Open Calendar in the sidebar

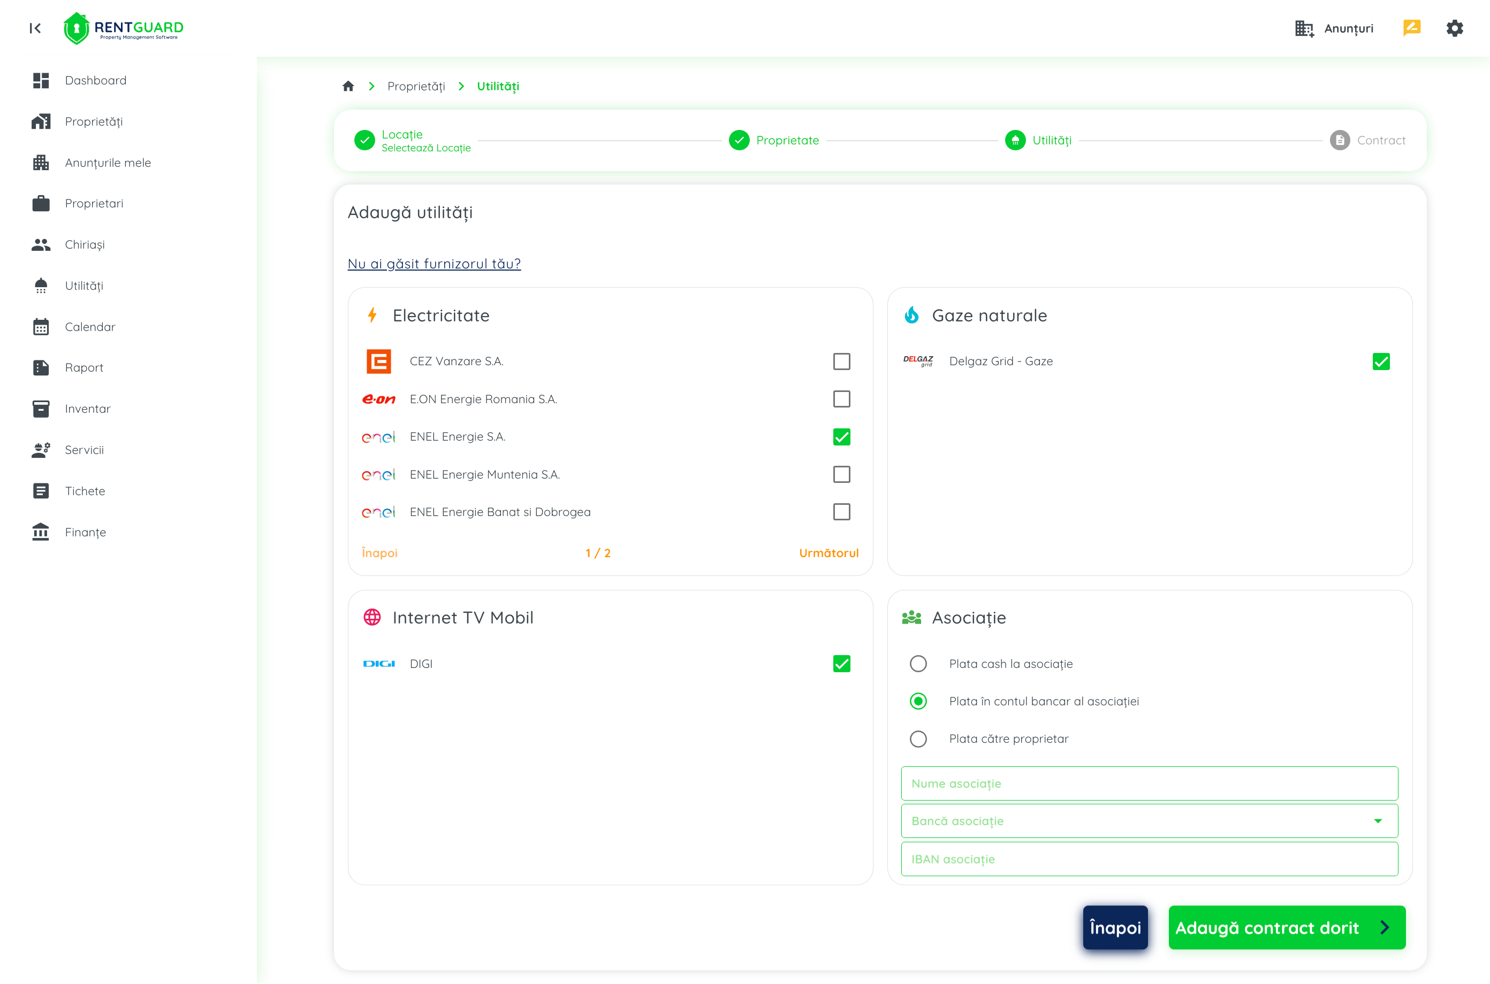(x=90, y=327)
